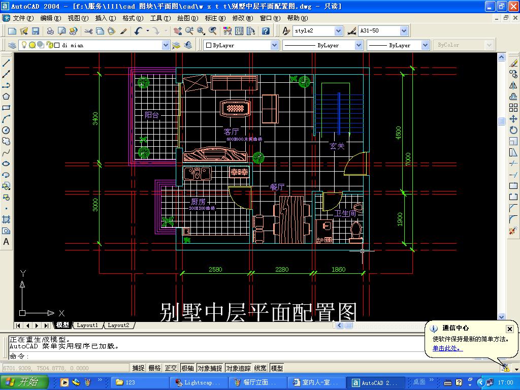The image size is (520, 390).
Task: Choose the Rectangle draw tool
Action: [7, 108]
